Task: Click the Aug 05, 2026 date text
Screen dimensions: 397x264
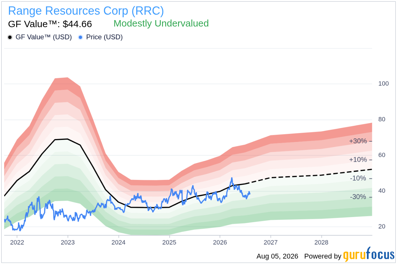Action: click(277, 256)
